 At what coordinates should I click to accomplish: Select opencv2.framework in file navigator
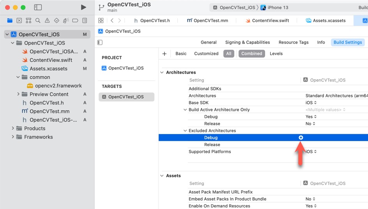point(58,85)
